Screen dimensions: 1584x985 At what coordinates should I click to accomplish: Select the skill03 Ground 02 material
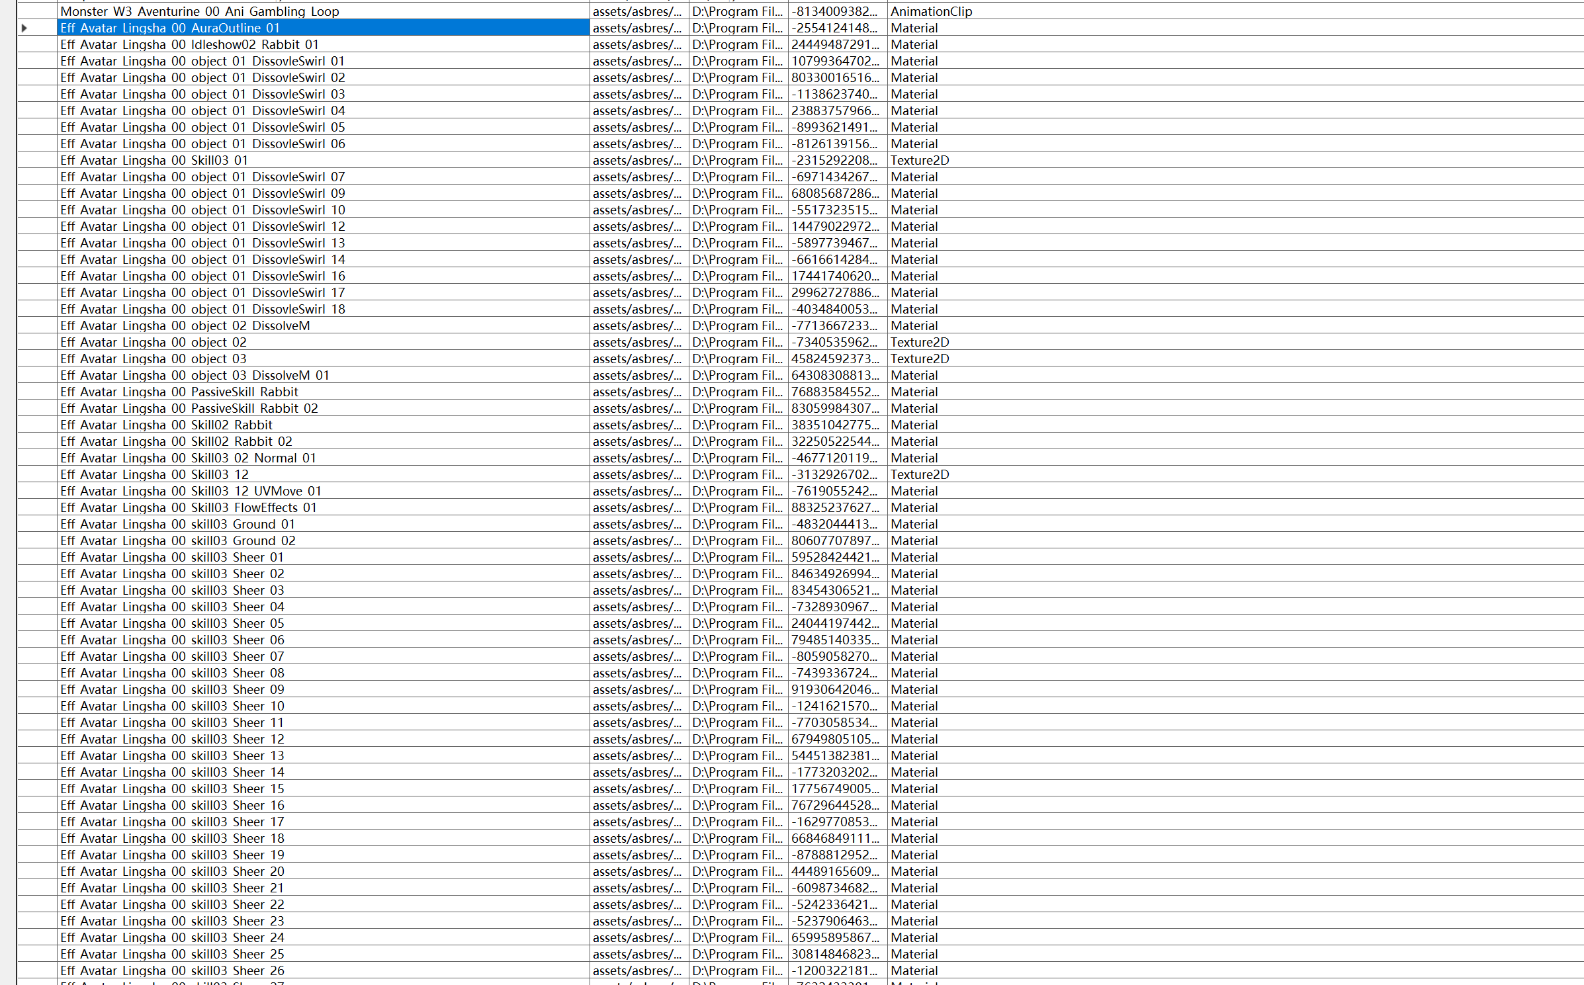[177, 540]
